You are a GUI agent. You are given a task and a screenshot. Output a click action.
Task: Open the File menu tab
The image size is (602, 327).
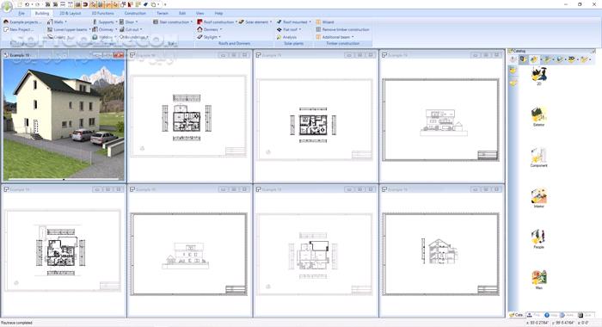(x=21, y=13)
